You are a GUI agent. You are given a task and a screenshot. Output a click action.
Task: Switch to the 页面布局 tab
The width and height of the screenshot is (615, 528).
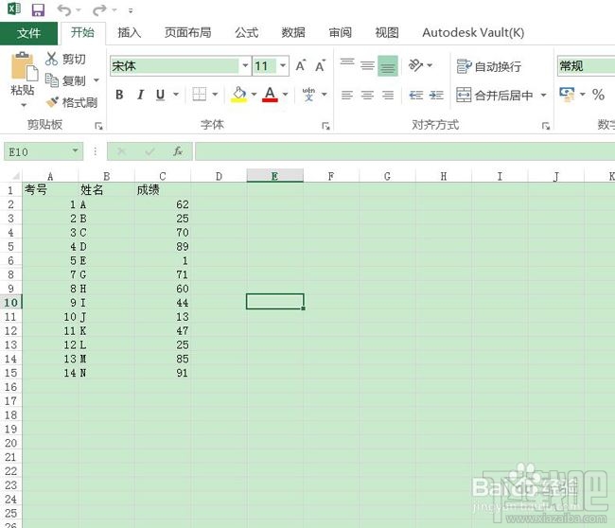(x=188, y=32)
